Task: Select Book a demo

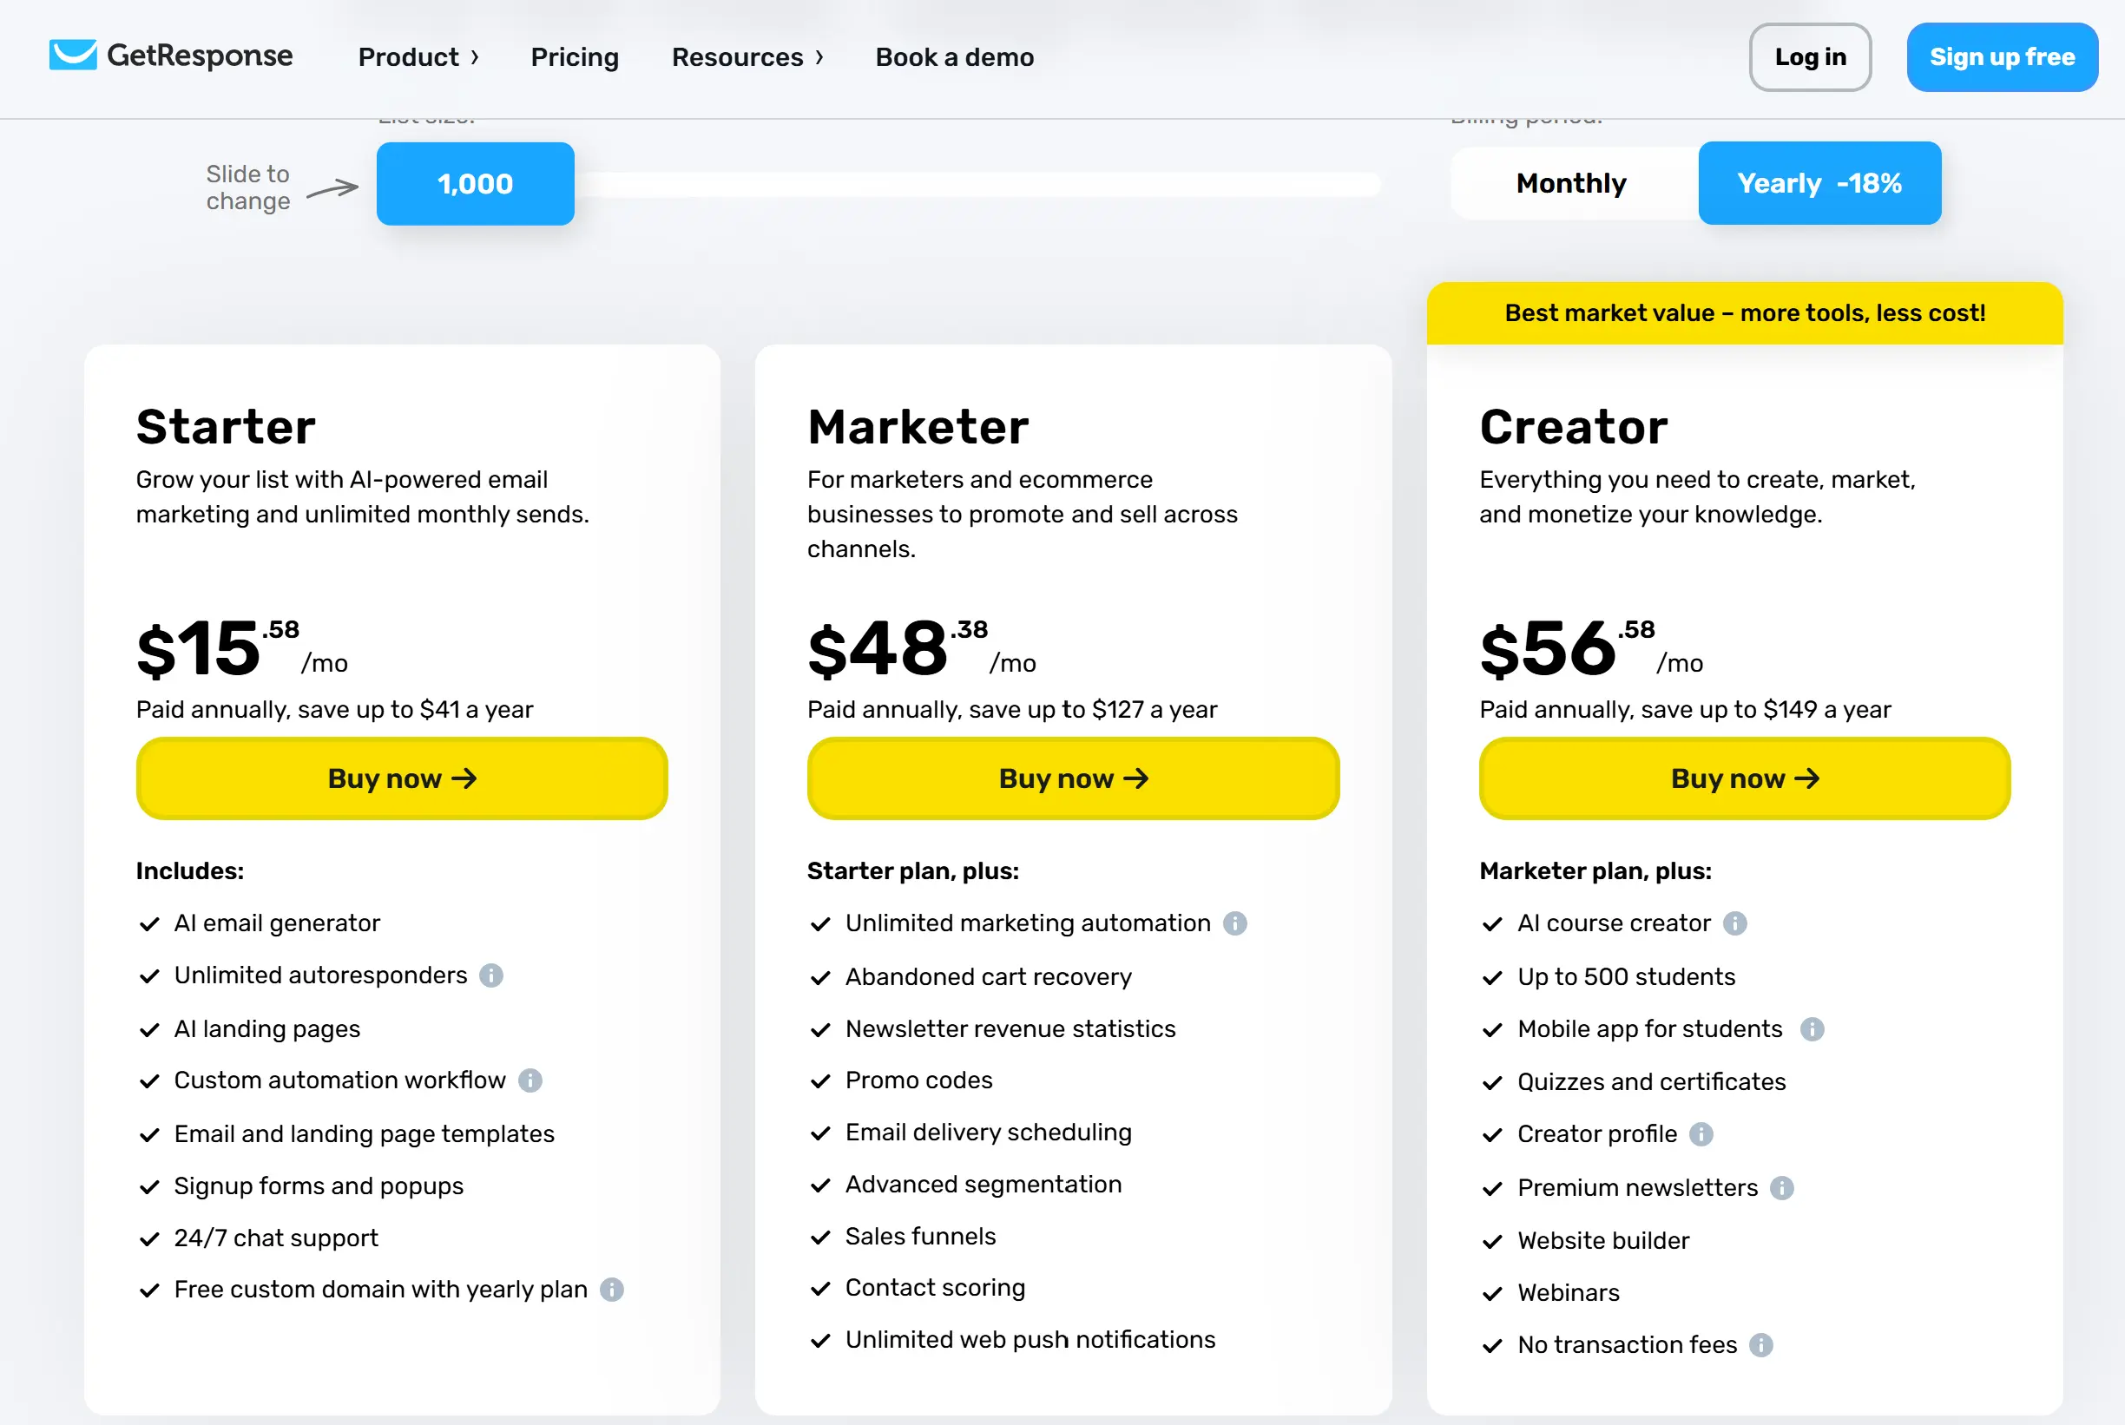Action: [x=953, y=56]
